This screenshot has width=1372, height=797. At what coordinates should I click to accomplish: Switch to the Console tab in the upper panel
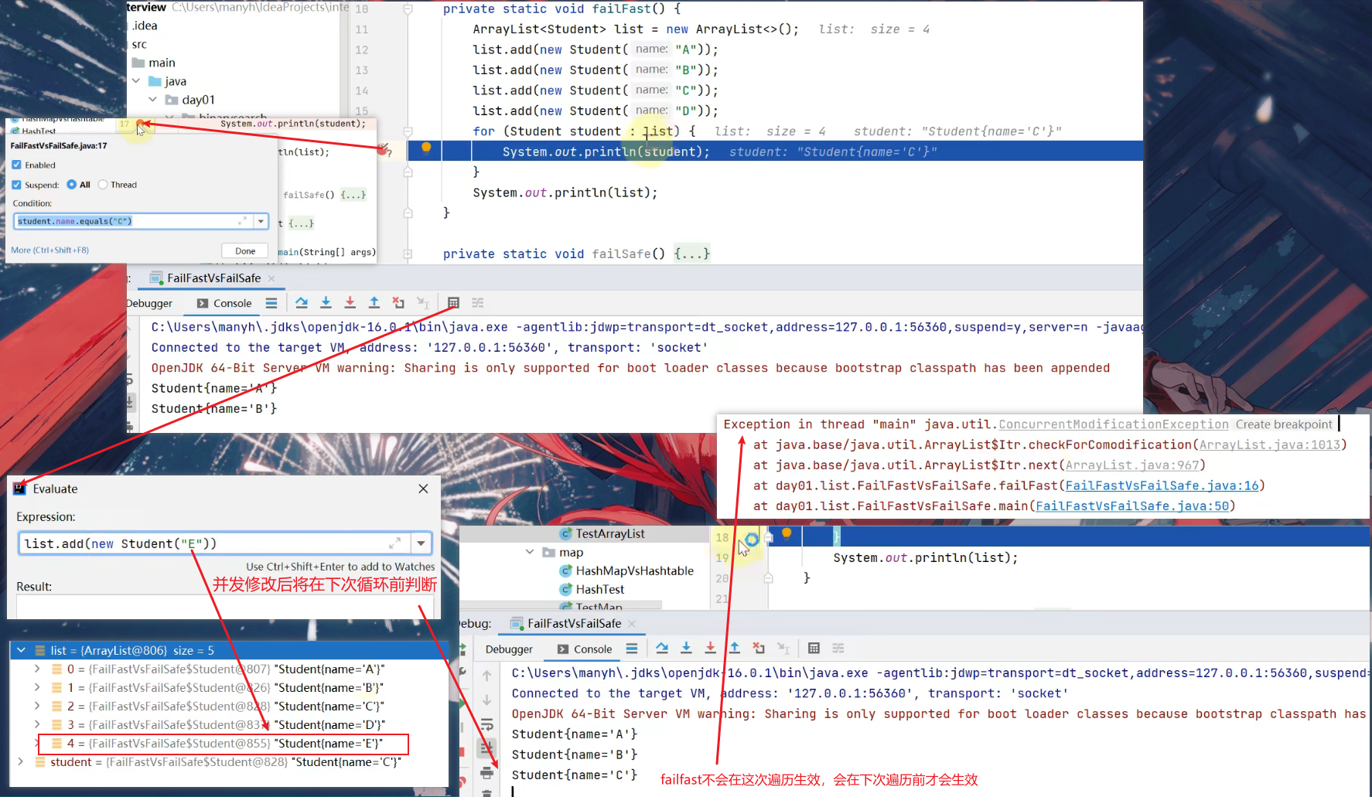tap(224, 303)
